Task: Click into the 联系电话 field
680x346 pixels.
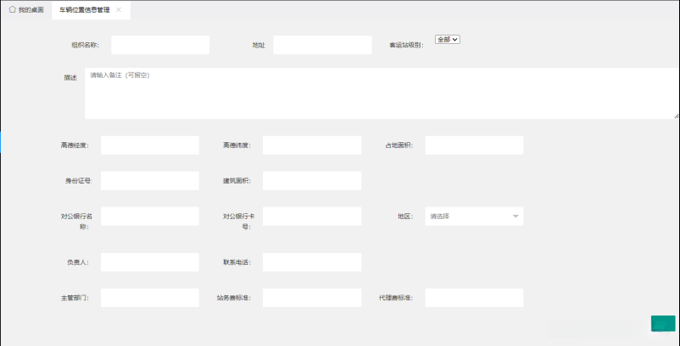Action: [311, 262]
